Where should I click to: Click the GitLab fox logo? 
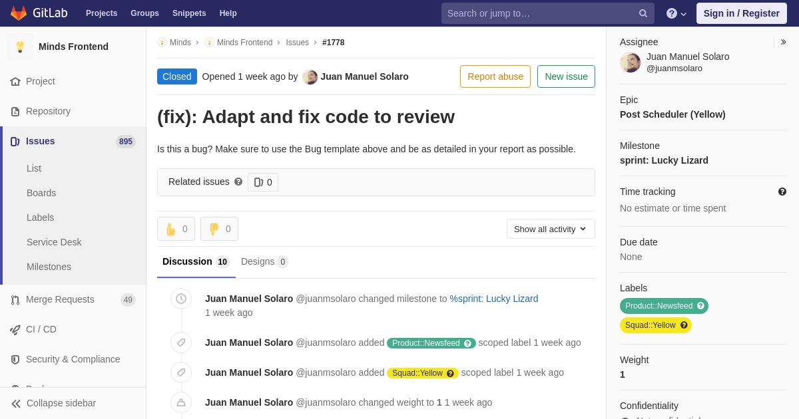pyautogui.click(x=19, y=13)
